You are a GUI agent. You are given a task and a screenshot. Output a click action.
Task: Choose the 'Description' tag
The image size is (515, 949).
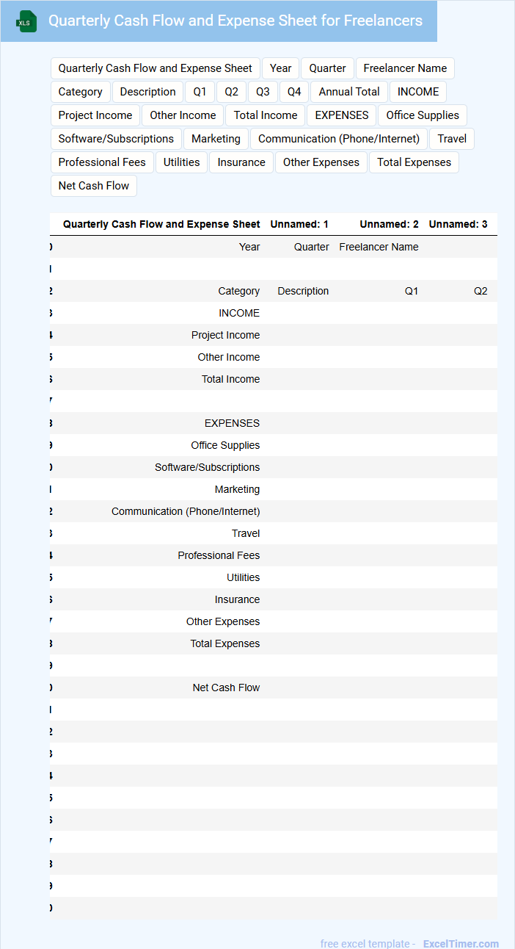(x=148, y=92)
